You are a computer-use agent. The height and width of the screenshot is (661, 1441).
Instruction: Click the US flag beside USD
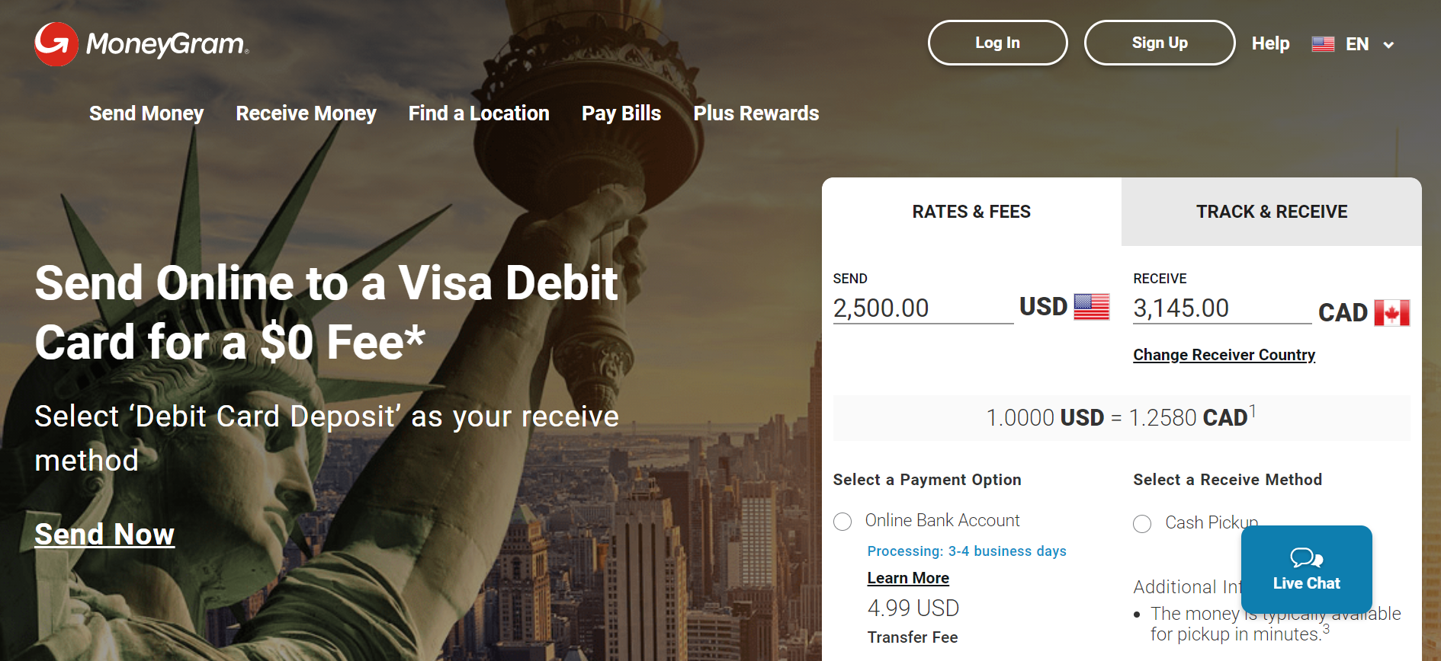pos(1091,307)
